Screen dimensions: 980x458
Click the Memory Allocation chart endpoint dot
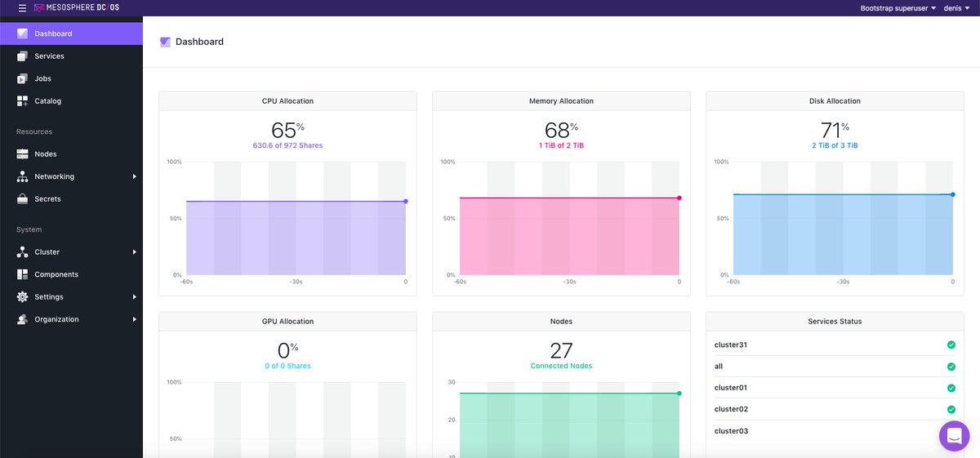(x=679, y=198)
